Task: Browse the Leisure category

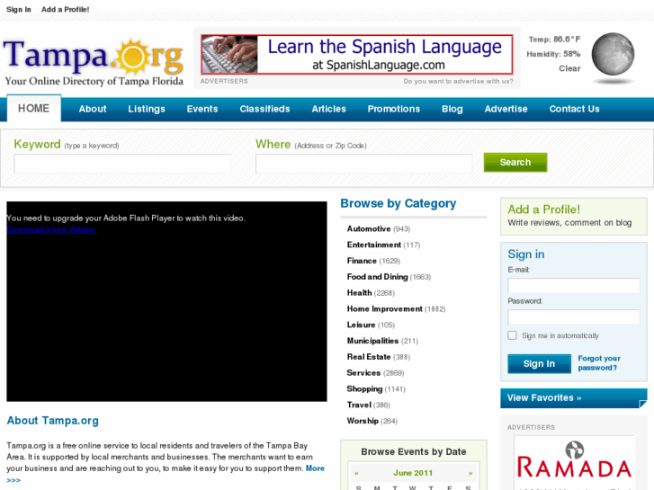Action: pyautogui.click(x=362, y=325)
